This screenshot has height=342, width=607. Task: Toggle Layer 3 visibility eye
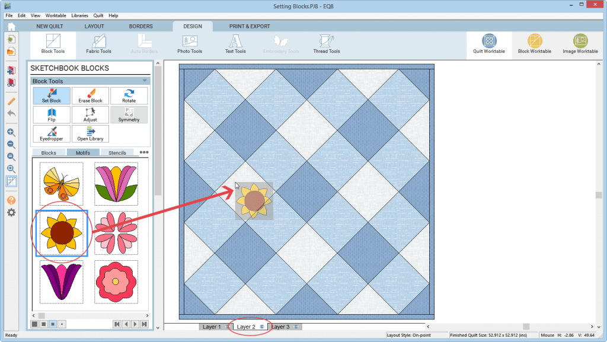[296, 327]
